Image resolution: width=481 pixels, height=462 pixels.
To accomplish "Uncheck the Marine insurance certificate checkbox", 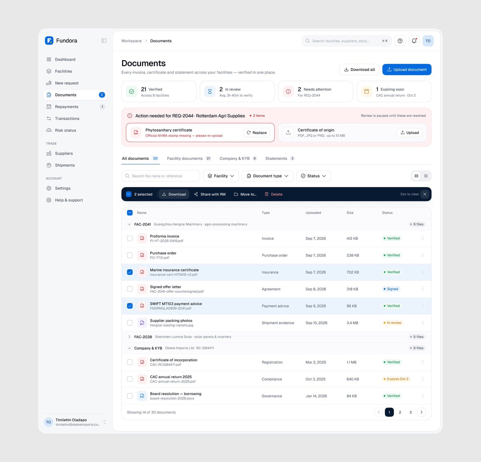I will coord(130,272).
